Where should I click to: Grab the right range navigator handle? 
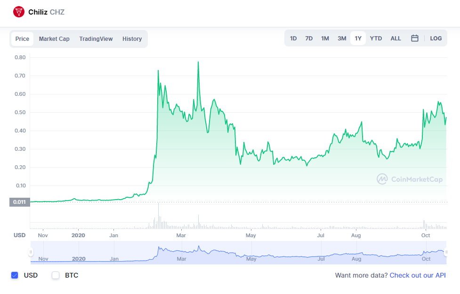pyautogui.click(x=446, y=252)
